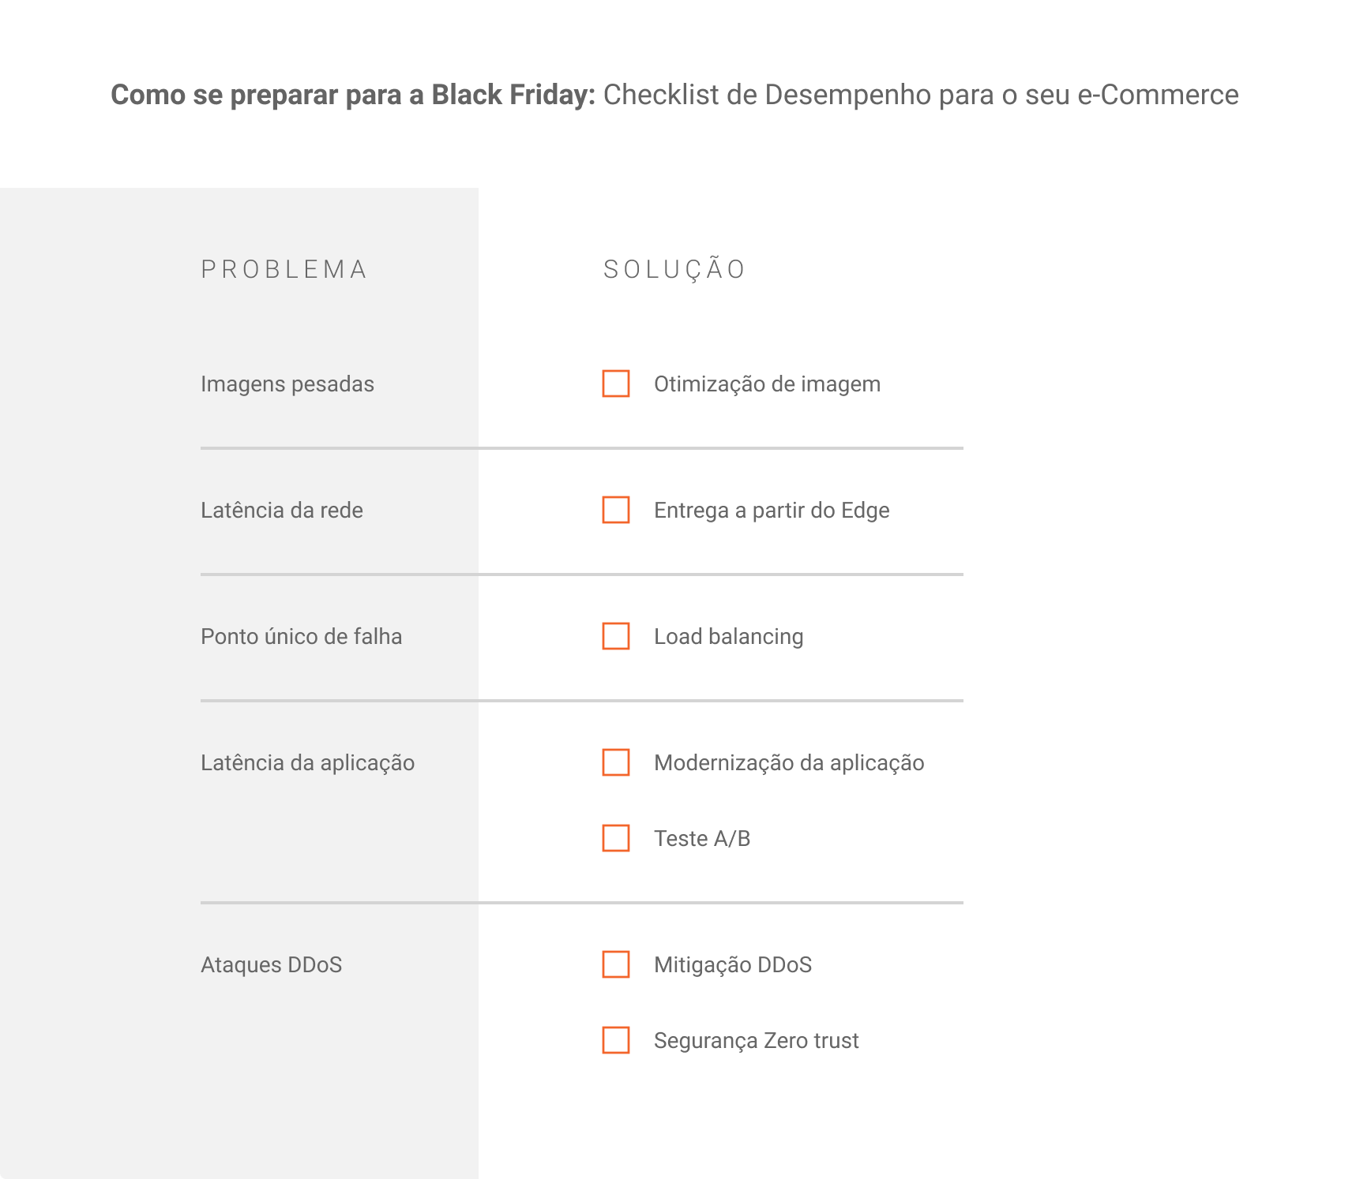Check the Mitigação DDoS box
Viewport: 1371px width, 1179px height.
pyautogui.click(x=616, y=964)
